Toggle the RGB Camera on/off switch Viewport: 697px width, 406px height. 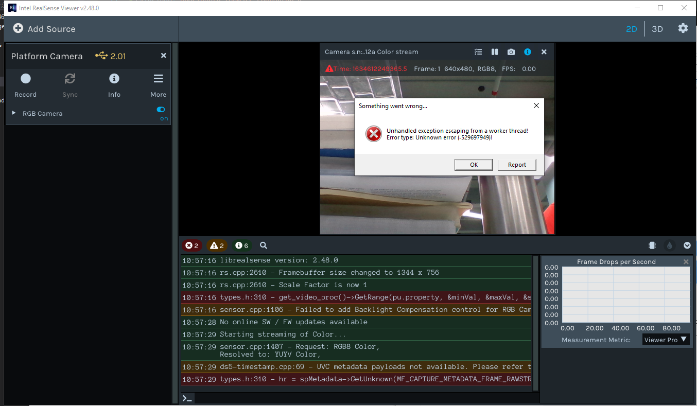tap(160, 110)
